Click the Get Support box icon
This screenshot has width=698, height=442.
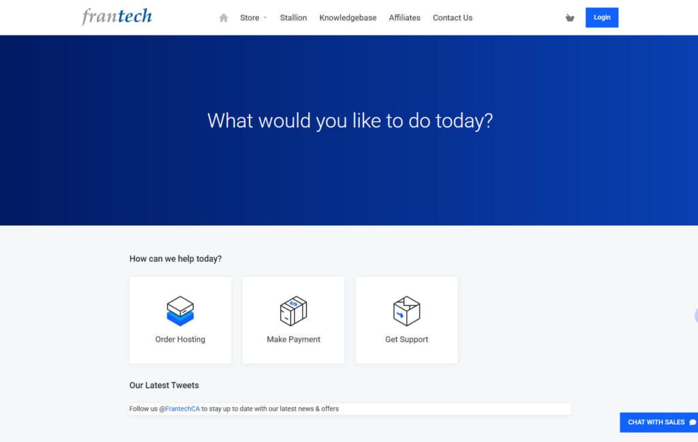coord(406,310)
